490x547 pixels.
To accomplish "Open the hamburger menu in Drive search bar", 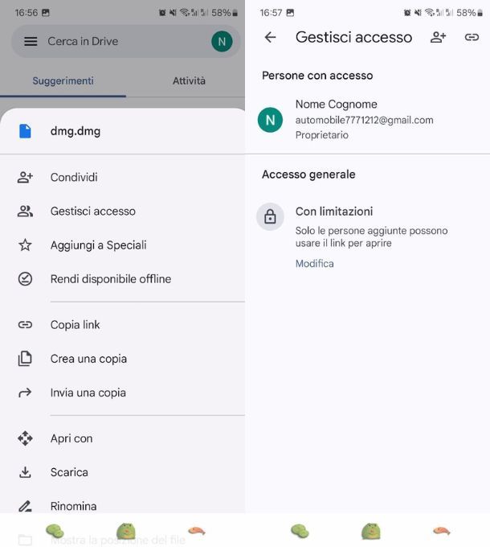I will [31, 42].
